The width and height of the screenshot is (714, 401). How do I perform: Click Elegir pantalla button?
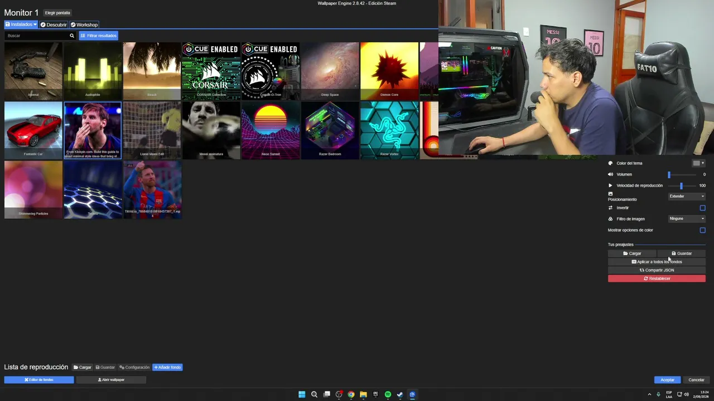(x=57, y=13)
